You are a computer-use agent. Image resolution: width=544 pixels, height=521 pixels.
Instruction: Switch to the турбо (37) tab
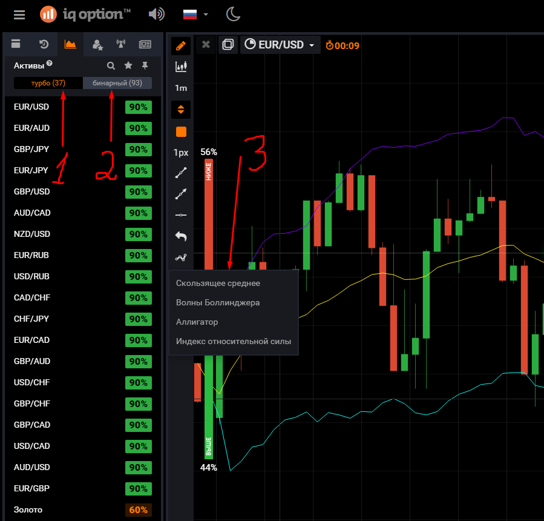tap(48, 83)
